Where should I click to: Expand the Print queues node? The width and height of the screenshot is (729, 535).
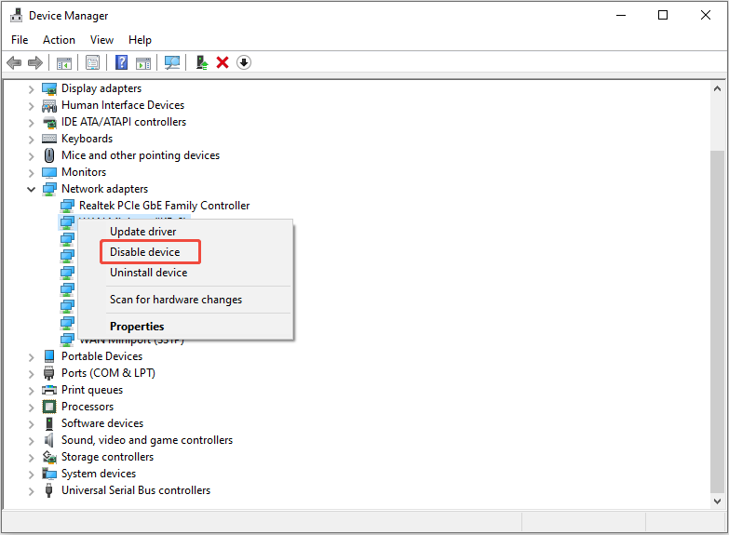31,391
